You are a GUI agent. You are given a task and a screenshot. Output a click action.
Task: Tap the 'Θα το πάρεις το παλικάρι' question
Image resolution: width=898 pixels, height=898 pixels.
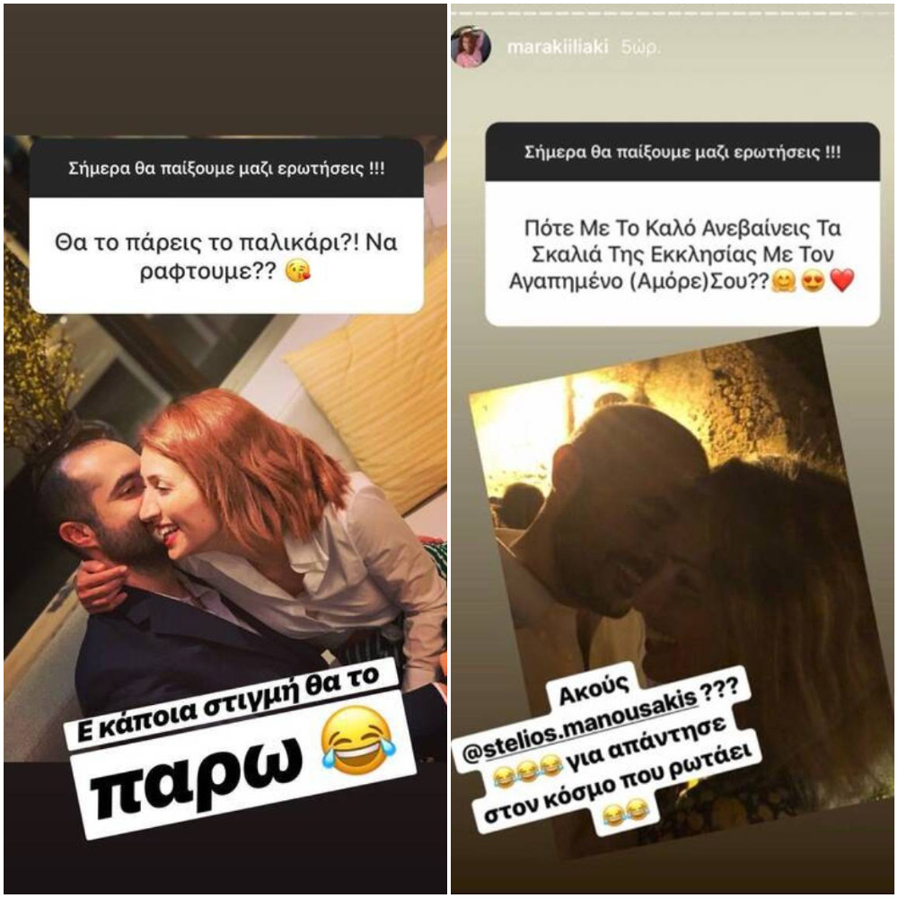click(x=226, y=256)
